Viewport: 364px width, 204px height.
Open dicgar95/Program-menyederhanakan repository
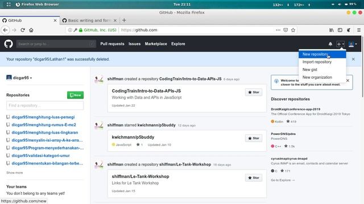coord(48,148)
